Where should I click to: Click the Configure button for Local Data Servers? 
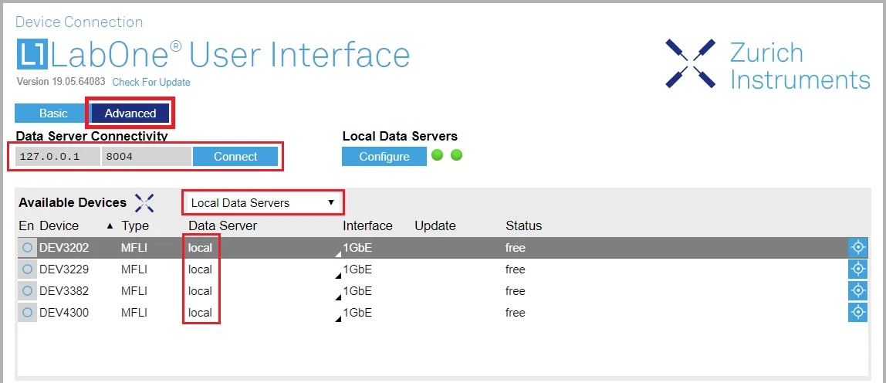[x=384, y=157]
